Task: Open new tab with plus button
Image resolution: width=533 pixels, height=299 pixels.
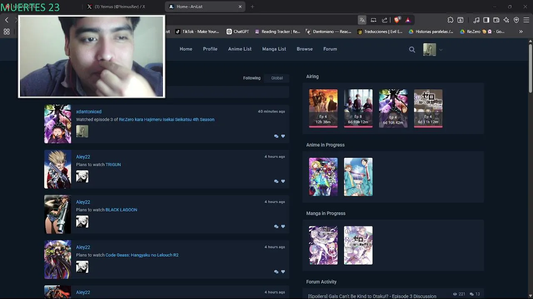Action: pos(252,7)
